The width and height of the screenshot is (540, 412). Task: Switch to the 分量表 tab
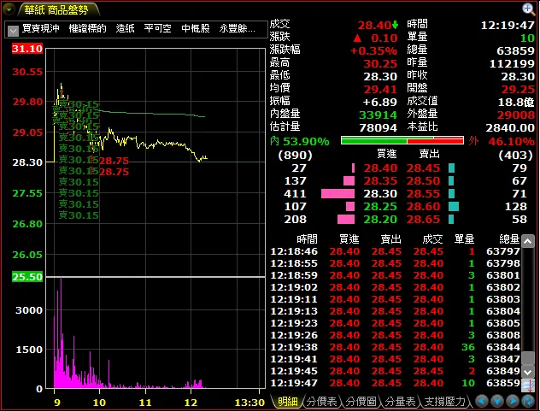[x=400, y=402]
